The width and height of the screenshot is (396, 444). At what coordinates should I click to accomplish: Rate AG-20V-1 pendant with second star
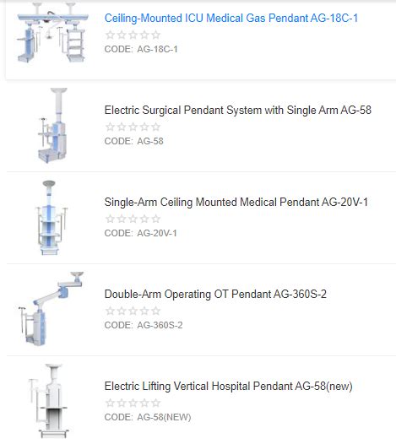122,219
